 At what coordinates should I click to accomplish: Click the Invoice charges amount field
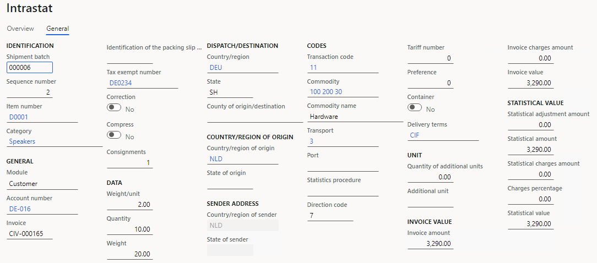coord(530,58)
